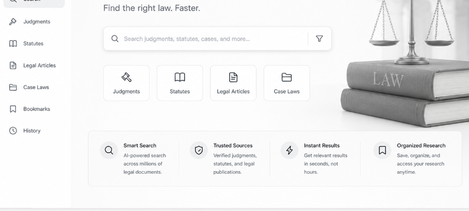Click the Instant Results lightning icon
The image size is (469, 211).
(x=289, y=150)
